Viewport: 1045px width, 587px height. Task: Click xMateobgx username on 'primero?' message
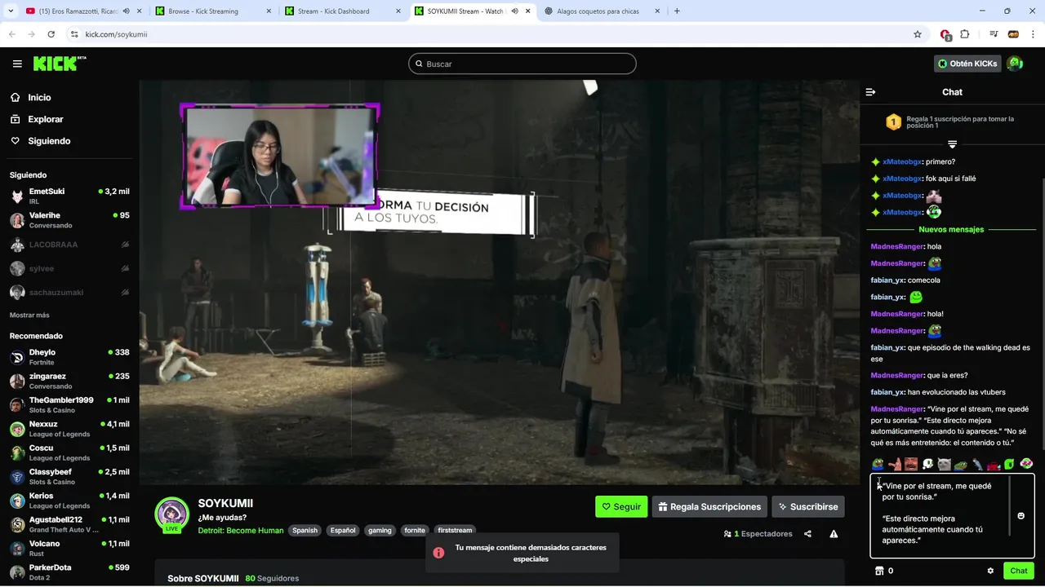(902, 161)
